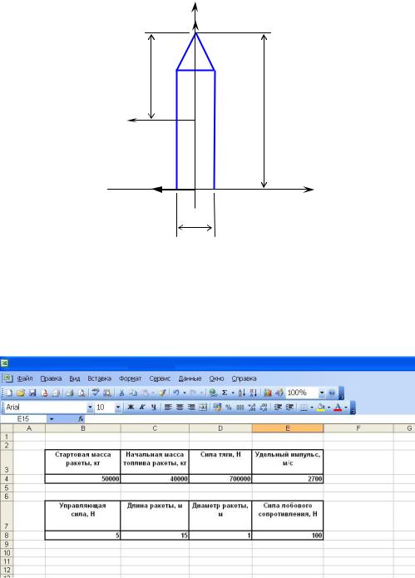Expand the Name Box dropdown arrow

tap(52, 419)
